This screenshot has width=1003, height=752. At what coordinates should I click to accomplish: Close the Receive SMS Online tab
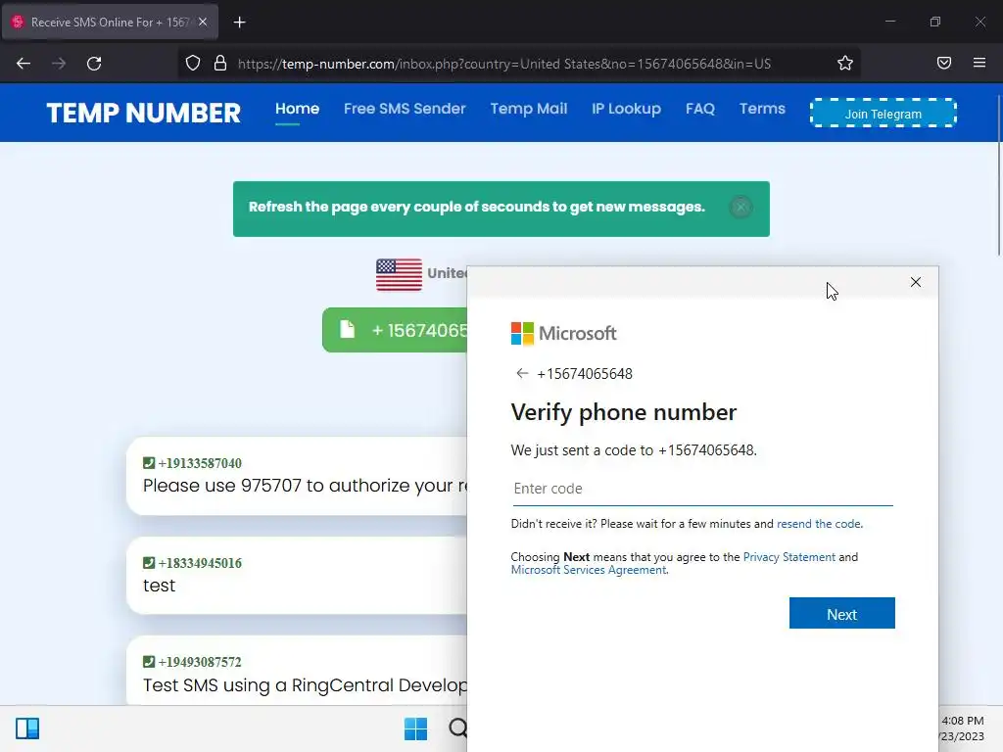click(203, 22)
